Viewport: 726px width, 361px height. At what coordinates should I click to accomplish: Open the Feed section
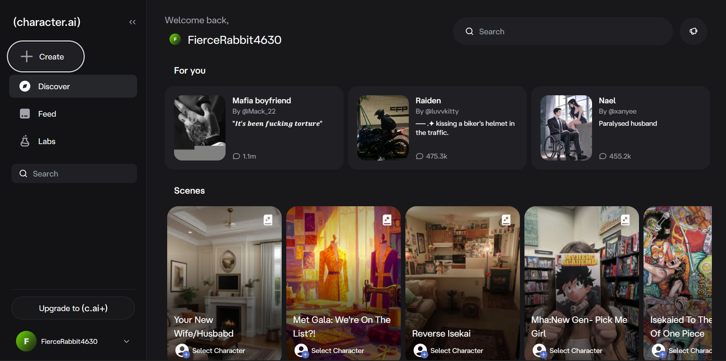[47, 114]
